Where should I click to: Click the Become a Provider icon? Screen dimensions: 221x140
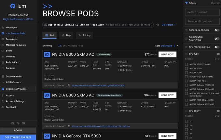3,89
